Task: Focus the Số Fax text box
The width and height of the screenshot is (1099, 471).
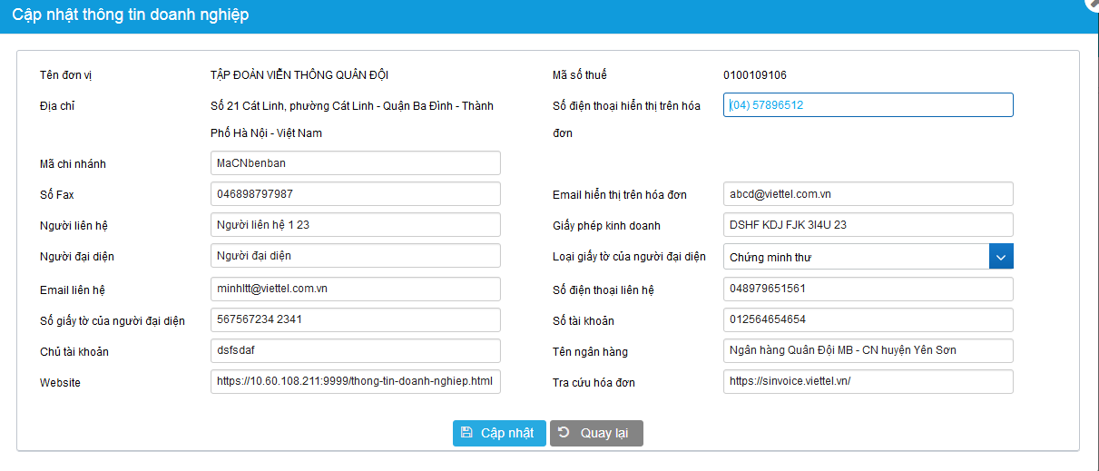Action: [355, 194]
